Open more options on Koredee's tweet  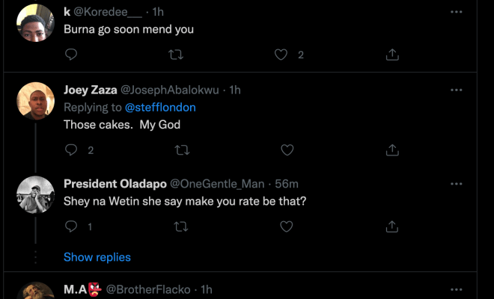(x=457, y=12)
